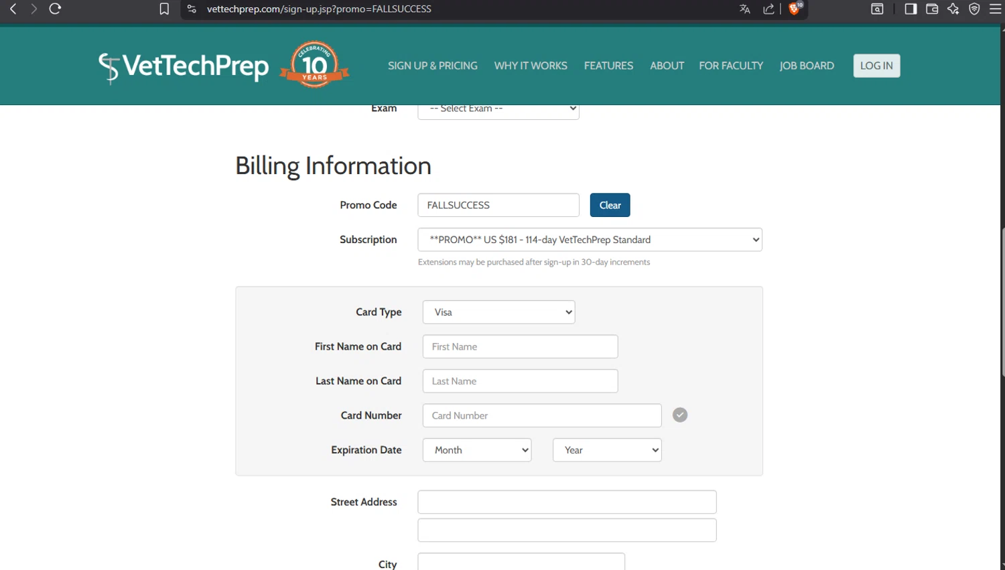The height and width of the screenshot is (570, 1005).
Task: Click the First Name on Card field
Action: pos(521,346)
